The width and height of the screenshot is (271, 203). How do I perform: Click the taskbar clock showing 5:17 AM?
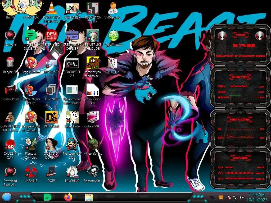click(257, 195)
